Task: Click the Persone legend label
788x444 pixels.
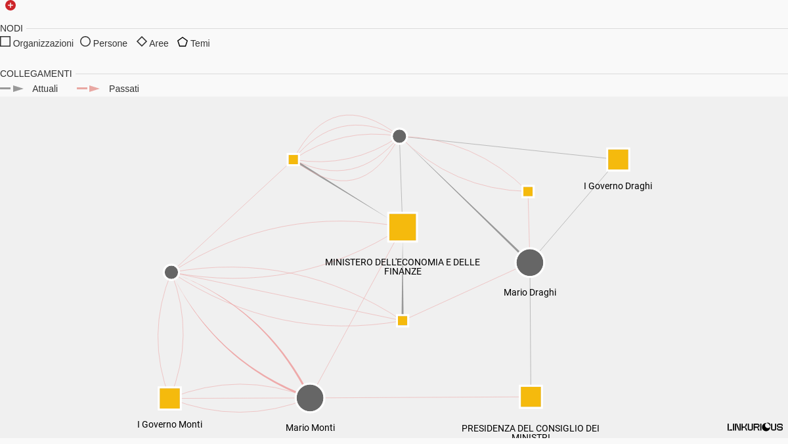Action: [110, 43]
